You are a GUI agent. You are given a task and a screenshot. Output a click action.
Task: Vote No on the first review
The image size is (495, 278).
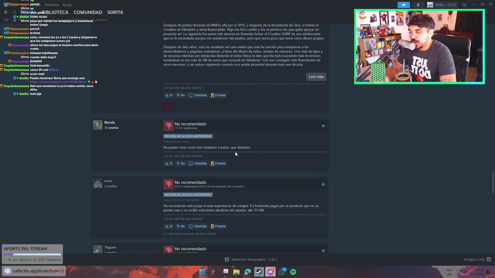(x=181, y=95)
